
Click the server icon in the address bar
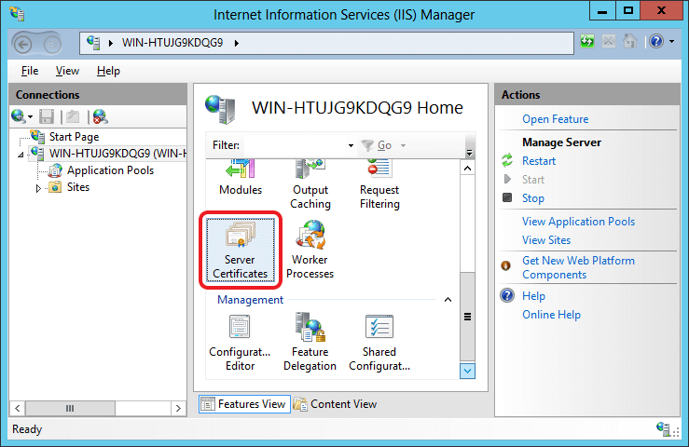[93, 42]
